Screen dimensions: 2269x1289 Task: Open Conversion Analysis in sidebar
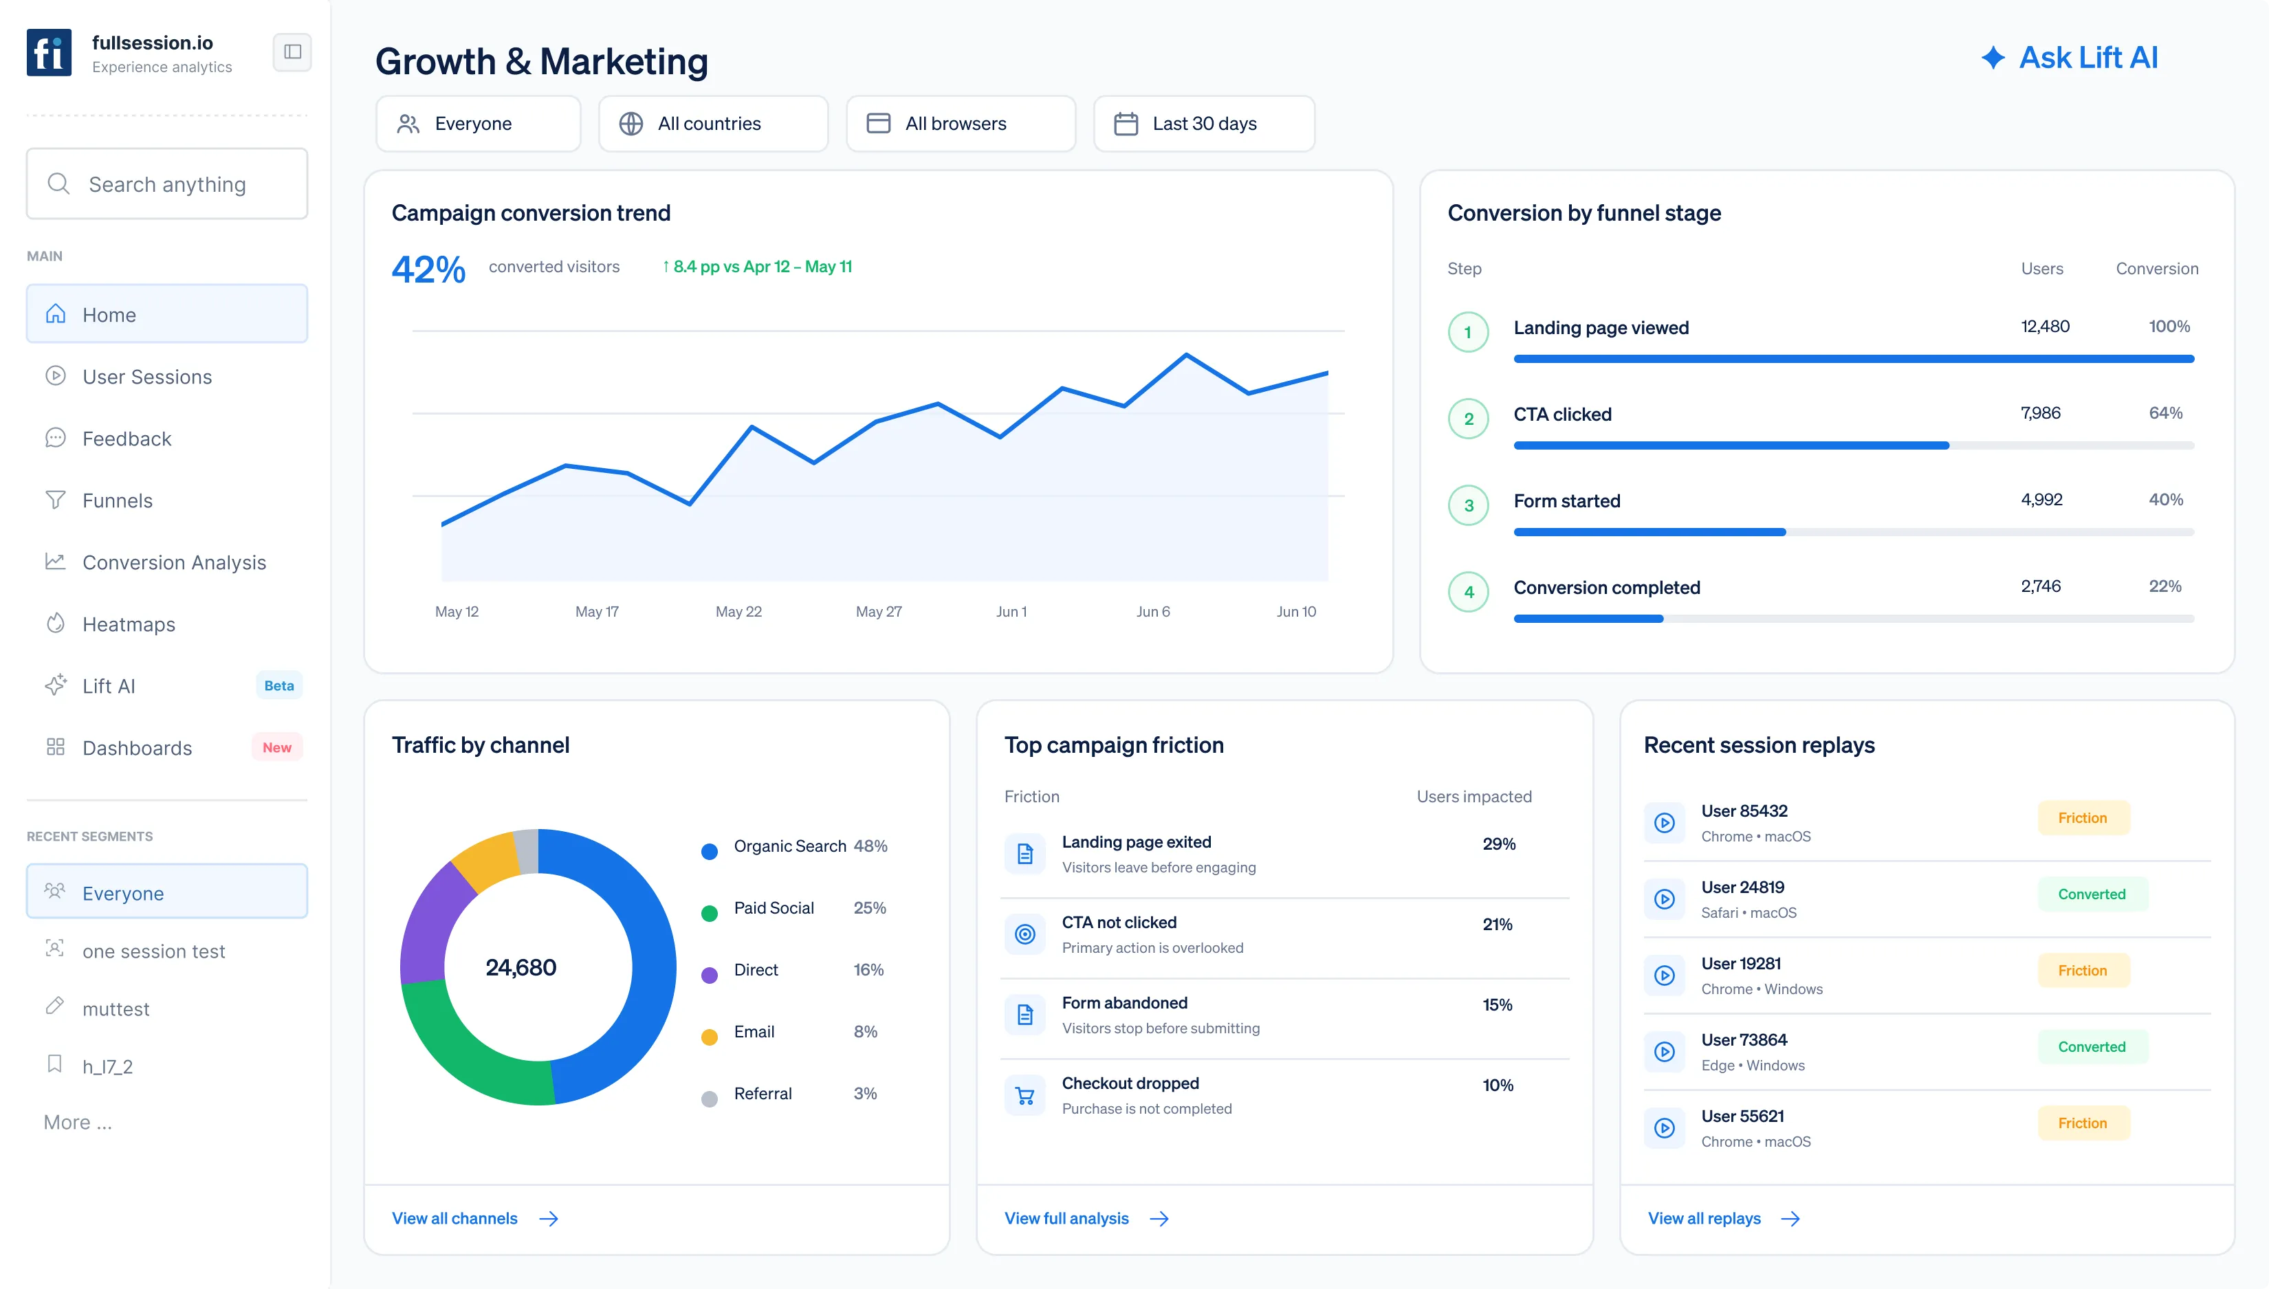(167, 562)
